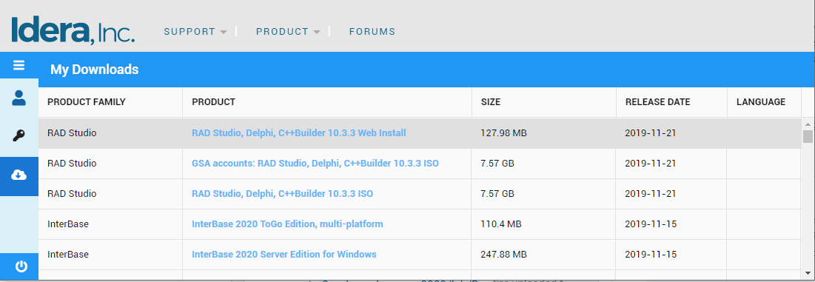815x282 pixels.
Task: Click the scrollbar up arrow
Action: 807,124
